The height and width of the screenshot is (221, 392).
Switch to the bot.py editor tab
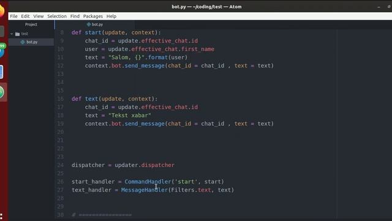(x=95, y=25)
